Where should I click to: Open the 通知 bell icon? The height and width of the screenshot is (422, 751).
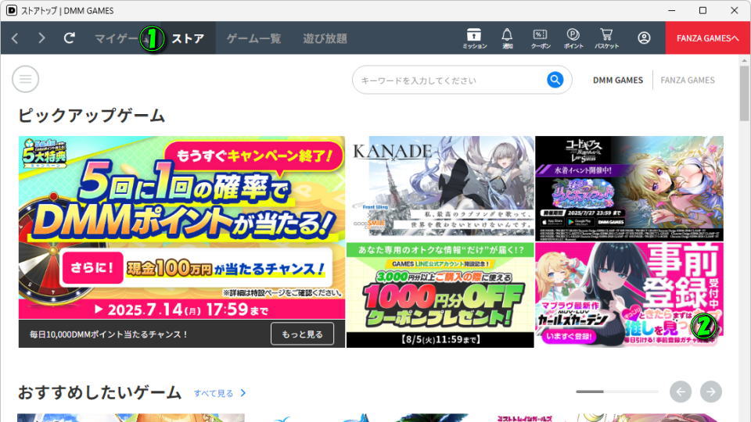point(507,38)
